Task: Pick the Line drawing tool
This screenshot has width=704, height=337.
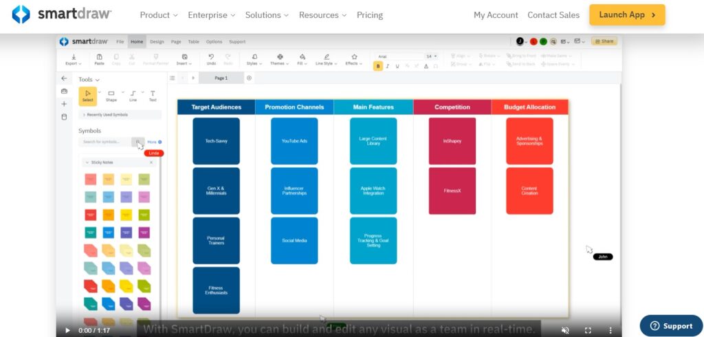Action: click(x=133, y=95)
